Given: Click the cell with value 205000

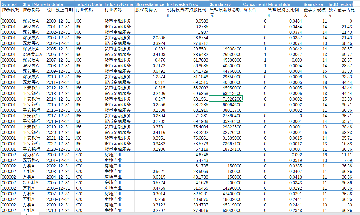Looking at the screenshot, I should coord(226,182).
